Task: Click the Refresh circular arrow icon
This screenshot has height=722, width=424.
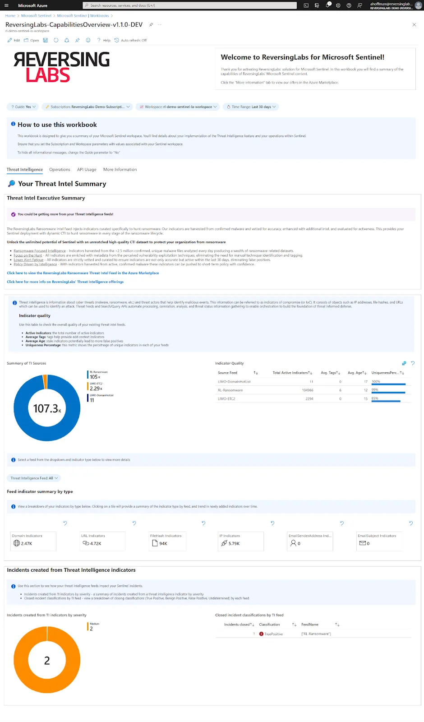Action: pyautogui.click(x=56, y=40)
